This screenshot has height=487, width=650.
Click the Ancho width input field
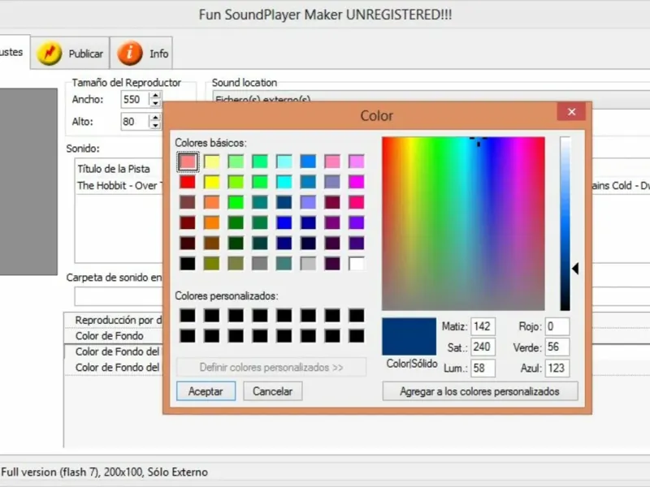pos(136,99)
